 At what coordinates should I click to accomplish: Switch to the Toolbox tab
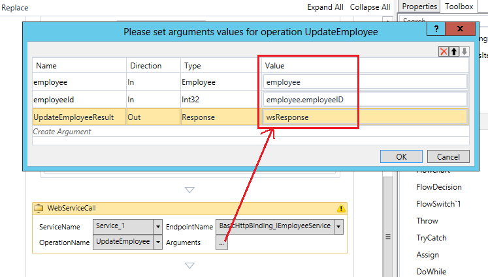459,7
